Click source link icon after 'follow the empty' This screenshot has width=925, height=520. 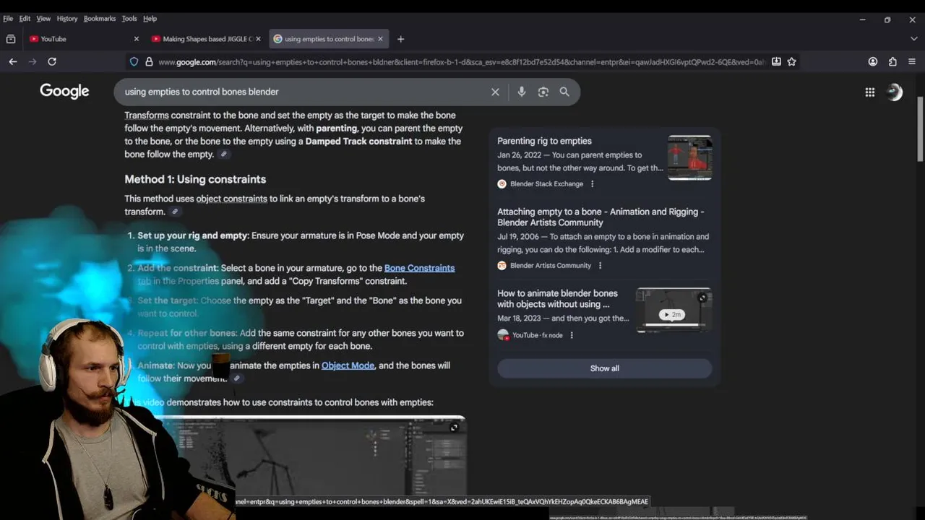coord(224,154)
